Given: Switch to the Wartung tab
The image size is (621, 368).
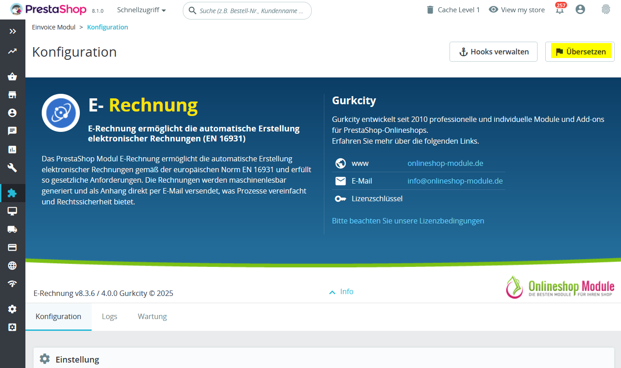Looking at the screenshot, I should coord(152,316).
